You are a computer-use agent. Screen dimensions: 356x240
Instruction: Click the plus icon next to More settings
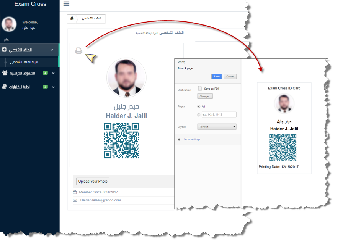179,139
